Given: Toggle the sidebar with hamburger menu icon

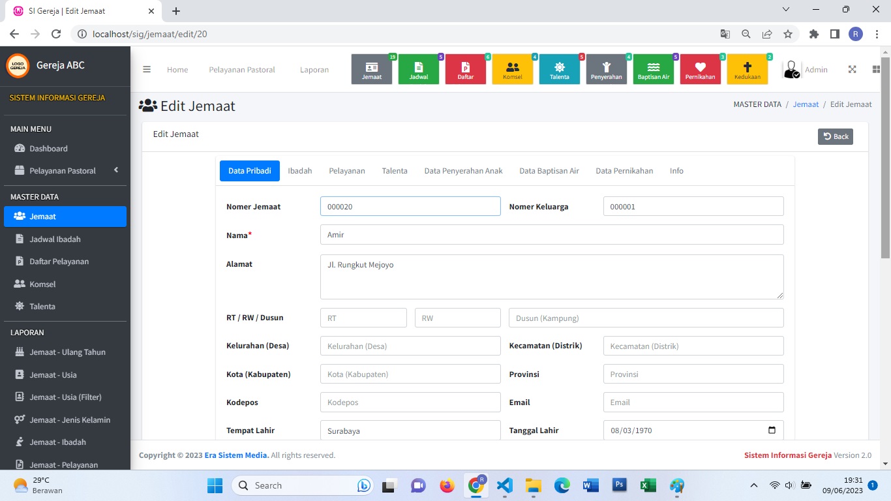Looking at the screenshot, I should [x=147, y=70].
